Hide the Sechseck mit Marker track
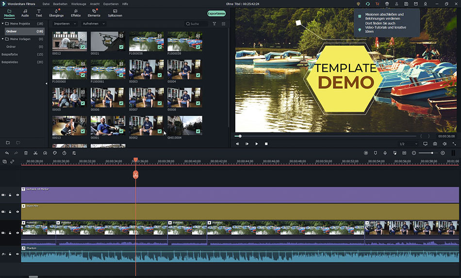The width and height of the screenshot is (461, 278). pos(17,195)
